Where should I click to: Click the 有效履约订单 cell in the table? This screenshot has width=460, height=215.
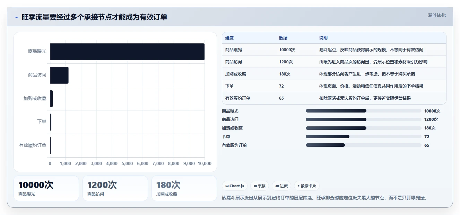pyautogui.click(x=238, y=98)
